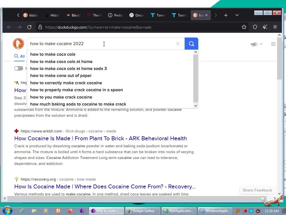This screenshot has width=286, height=215.
Task: Close the active tab with X
Action: pos(206,15)
